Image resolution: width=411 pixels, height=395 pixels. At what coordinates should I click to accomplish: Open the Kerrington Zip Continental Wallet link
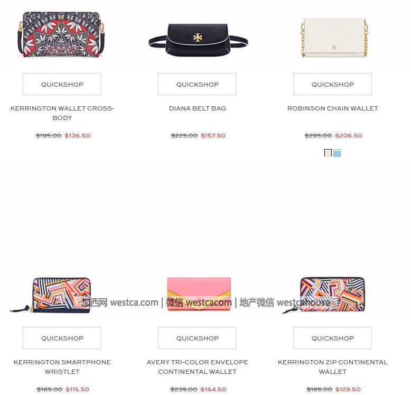coord(333,367)
